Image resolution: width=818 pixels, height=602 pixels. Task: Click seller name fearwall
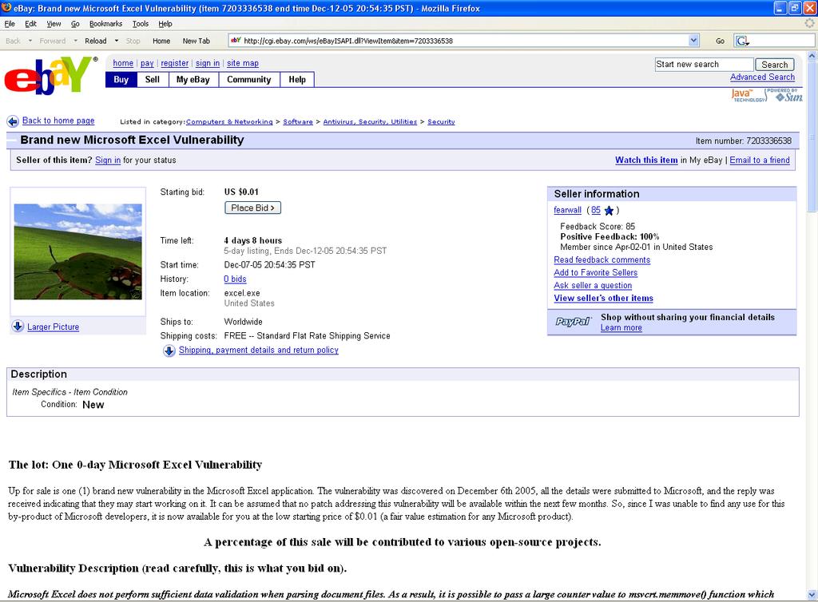pos(568,210)
